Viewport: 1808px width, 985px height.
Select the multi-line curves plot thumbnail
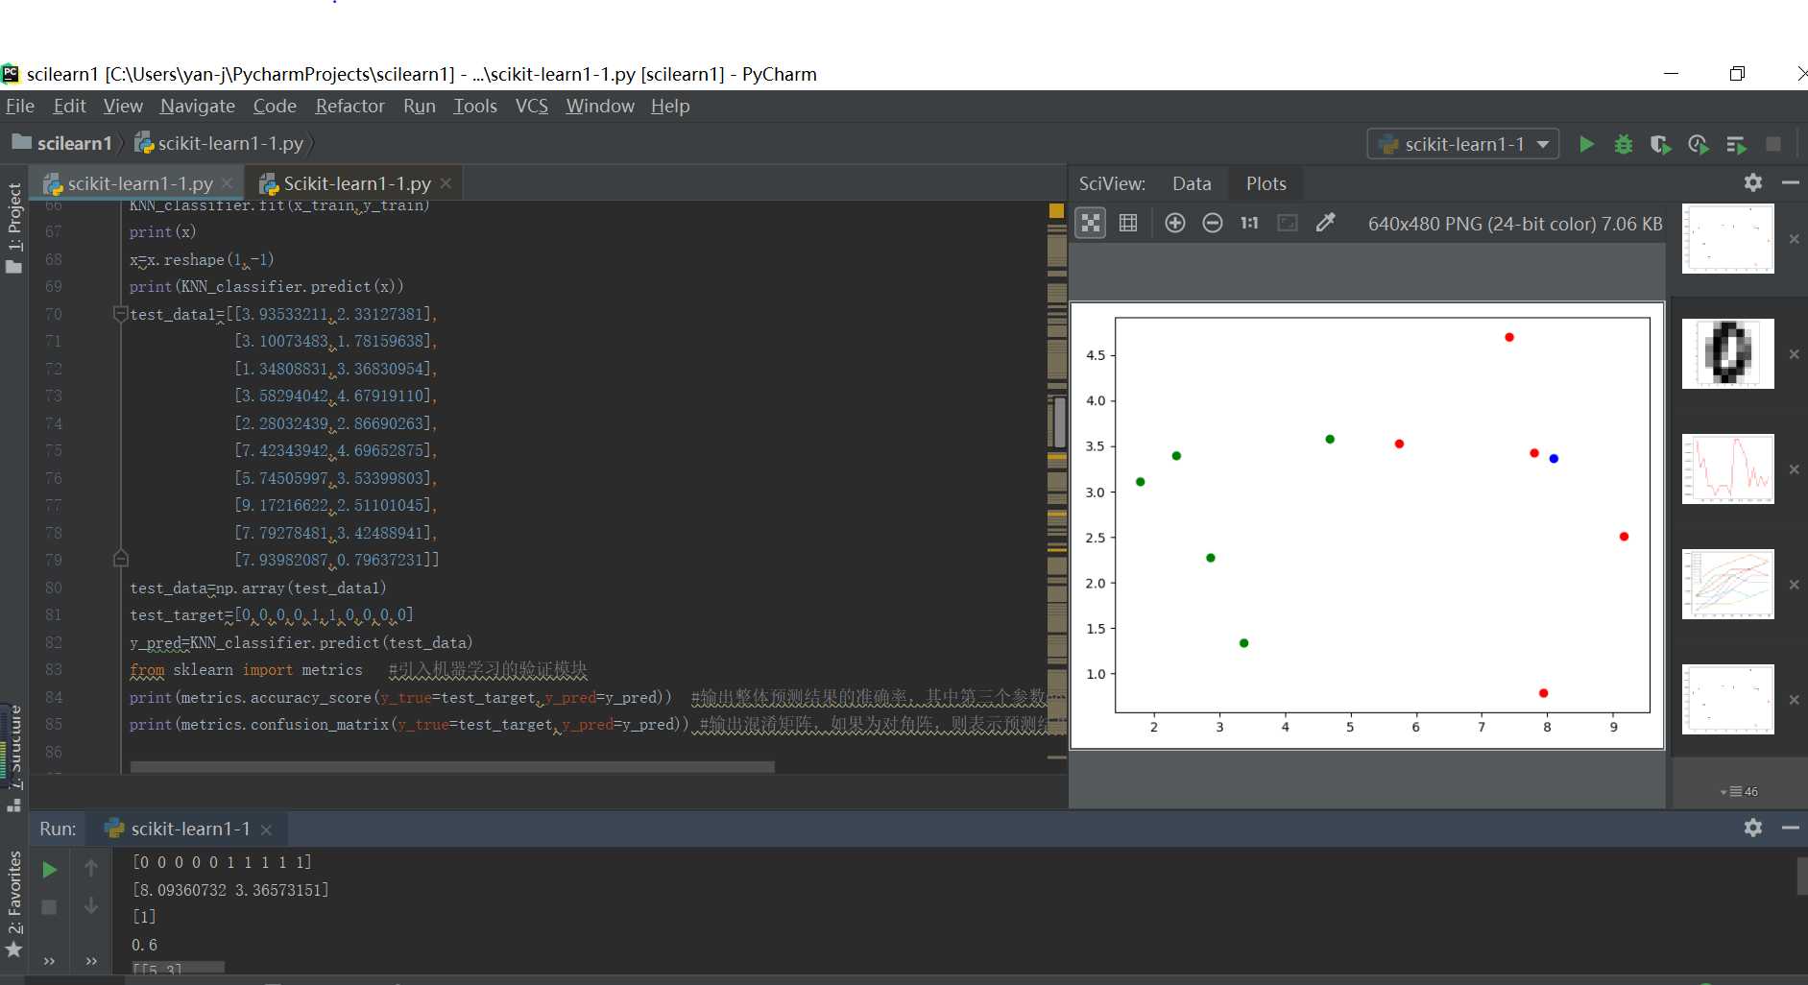click(x=1727, y=585)
